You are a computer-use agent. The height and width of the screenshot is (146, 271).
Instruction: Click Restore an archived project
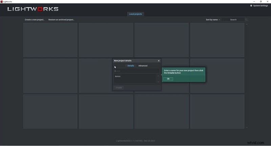coord(61,20)
